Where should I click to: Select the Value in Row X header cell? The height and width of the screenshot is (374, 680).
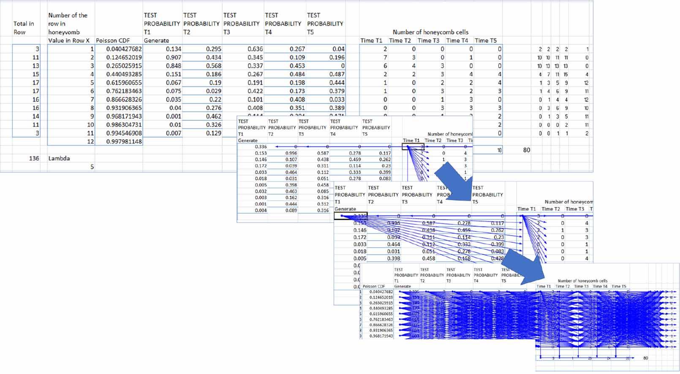click(69, 41)
